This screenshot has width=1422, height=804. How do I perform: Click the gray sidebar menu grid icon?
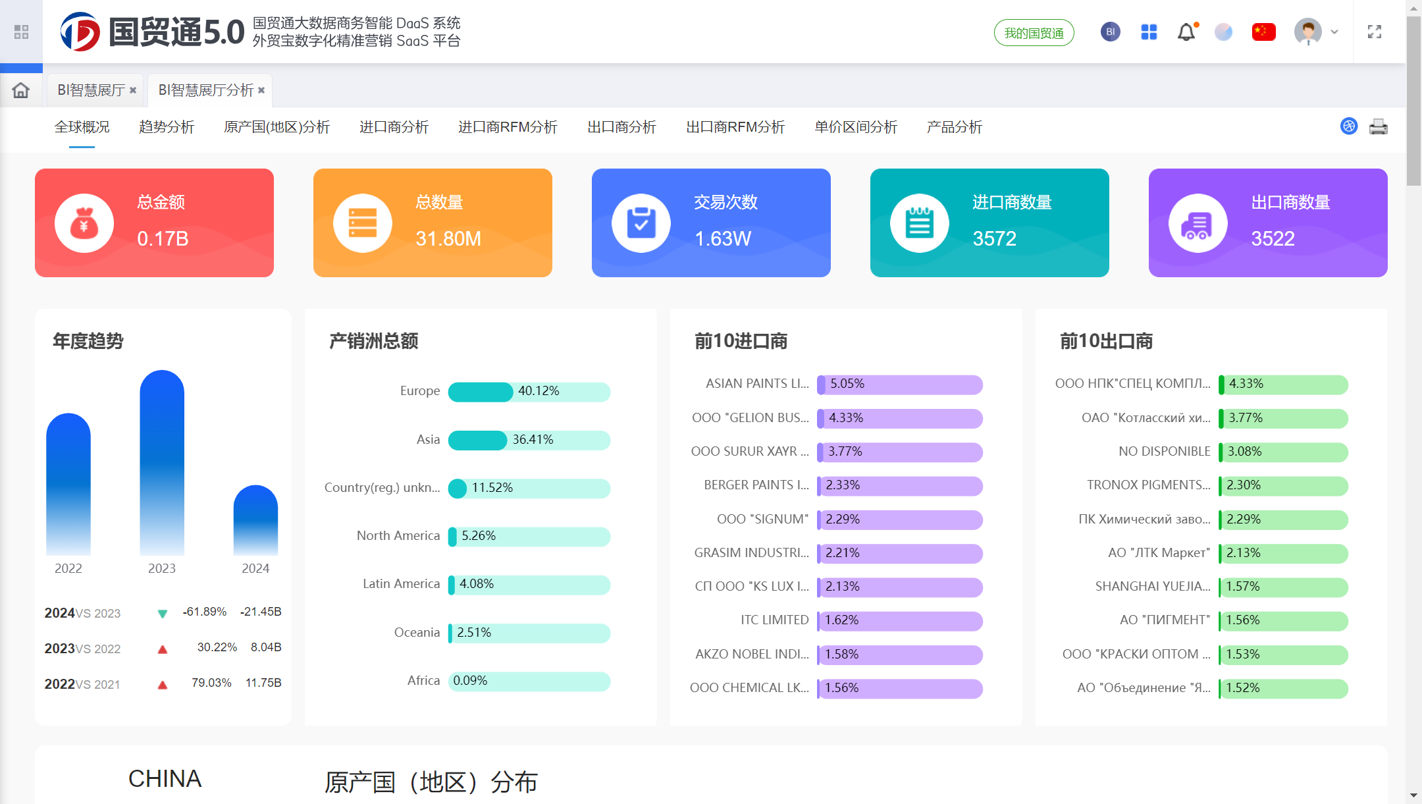tap(21, 32)
